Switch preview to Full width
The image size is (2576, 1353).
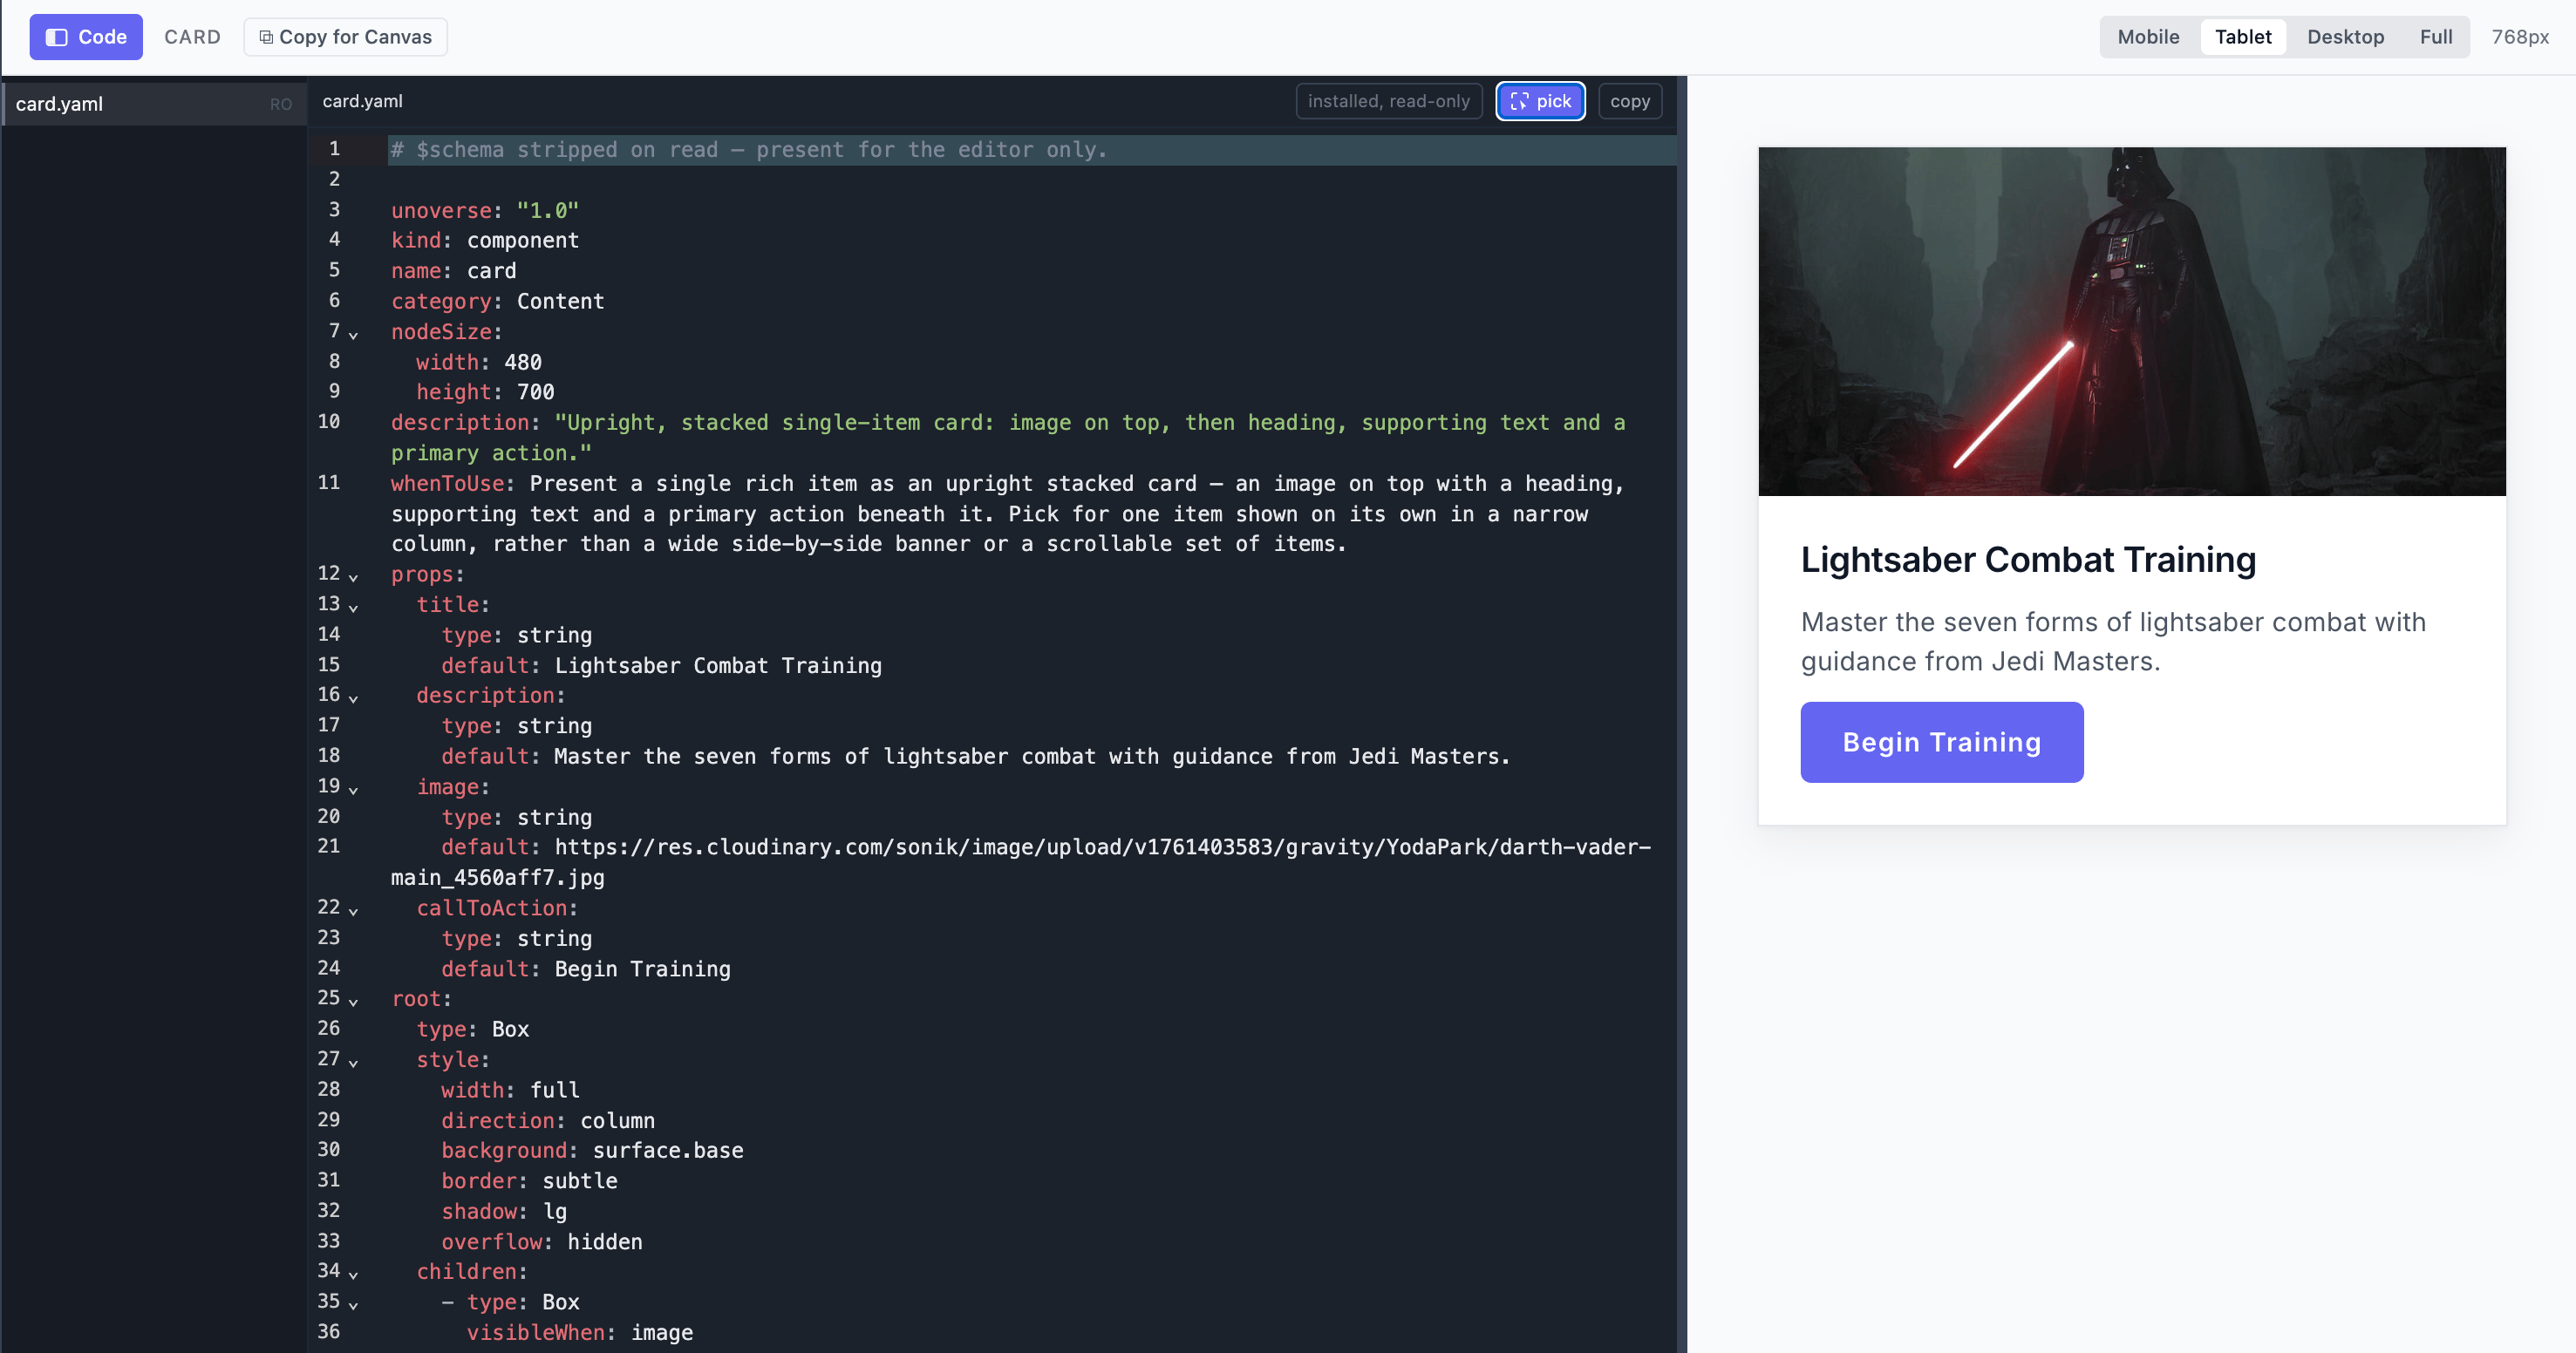point(2436,37)
